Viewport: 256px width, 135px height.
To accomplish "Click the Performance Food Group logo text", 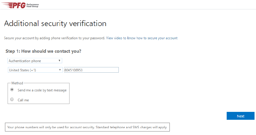I will [33, 6].
